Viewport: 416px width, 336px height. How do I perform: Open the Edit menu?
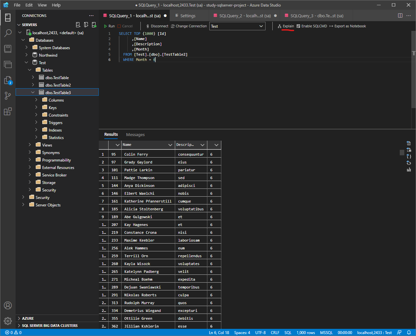(29, 5)
